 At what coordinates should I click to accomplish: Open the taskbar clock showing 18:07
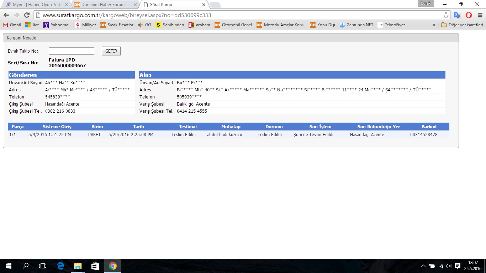[473, 266]
